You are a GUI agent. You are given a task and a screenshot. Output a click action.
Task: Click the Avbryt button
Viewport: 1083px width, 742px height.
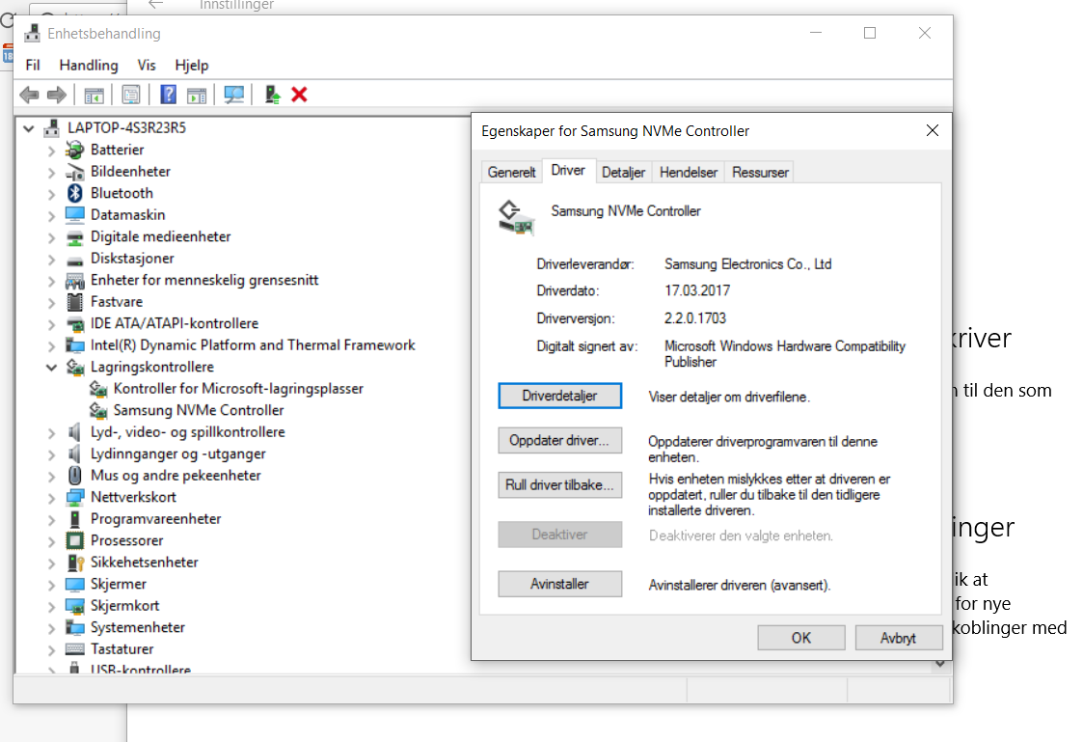coord(898,638)
